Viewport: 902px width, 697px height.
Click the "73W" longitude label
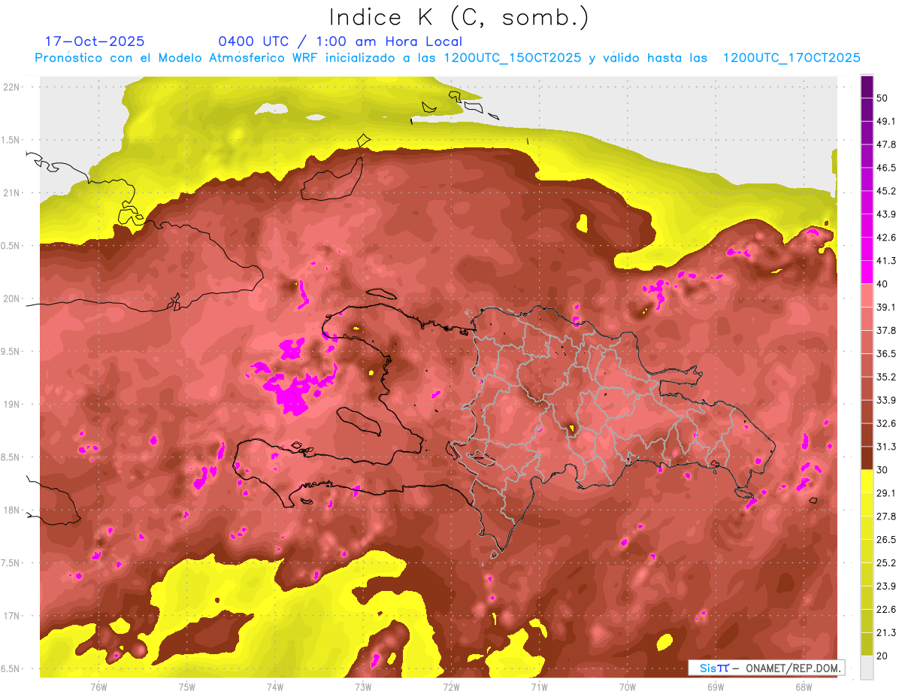[x=363, y=687]
